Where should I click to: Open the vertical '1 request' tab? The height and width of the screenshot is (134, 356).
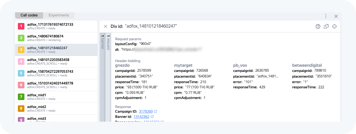[108, 77]
